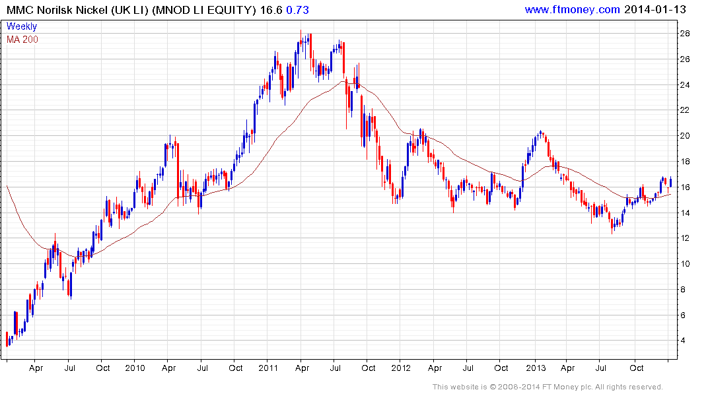The image size is (710, 396).
Task: Open the www.ftmoney.com link
Action: coord(572,9)
